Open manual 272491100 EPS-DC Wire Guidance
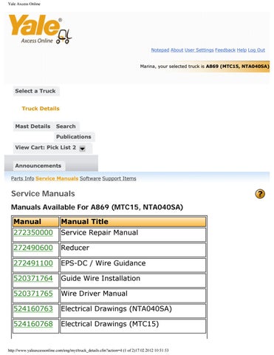 33,263
